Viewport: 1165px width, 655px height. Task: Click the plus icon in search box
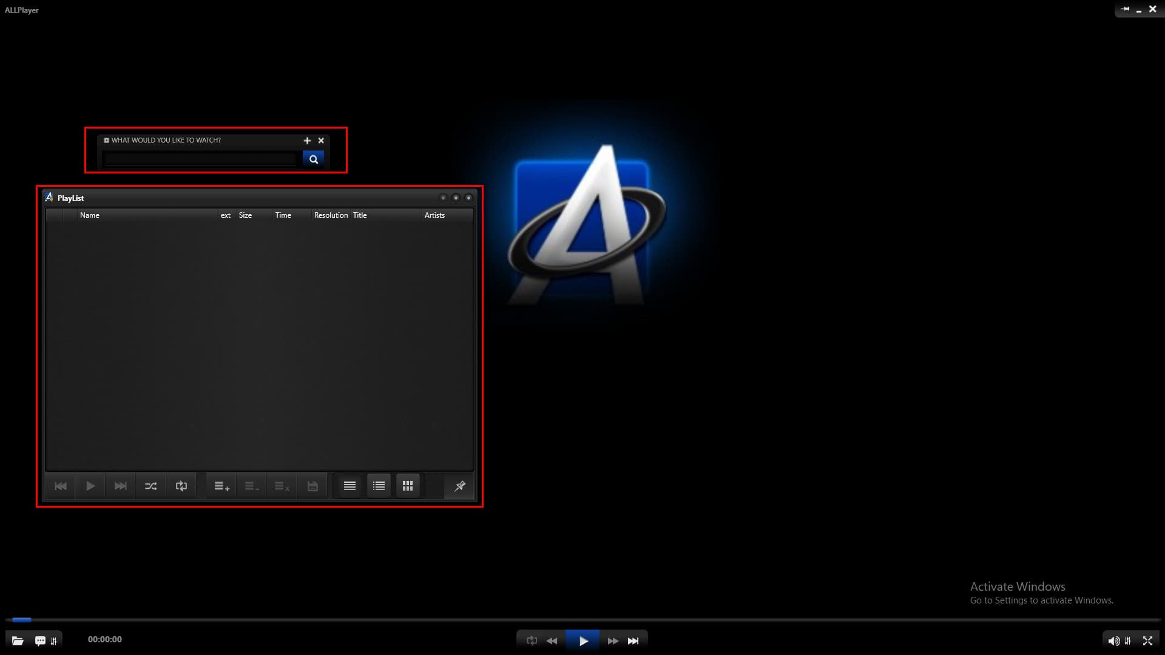point(307,140)
